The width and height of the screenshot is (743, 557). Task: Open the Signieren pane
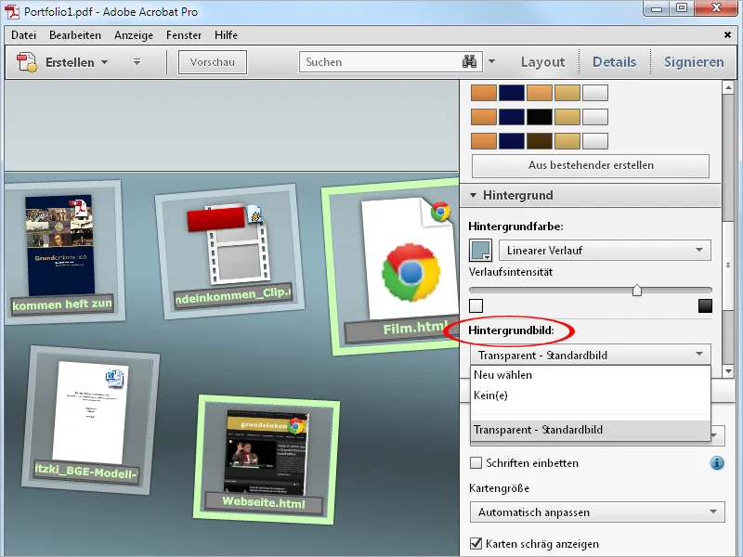[694, 62]
